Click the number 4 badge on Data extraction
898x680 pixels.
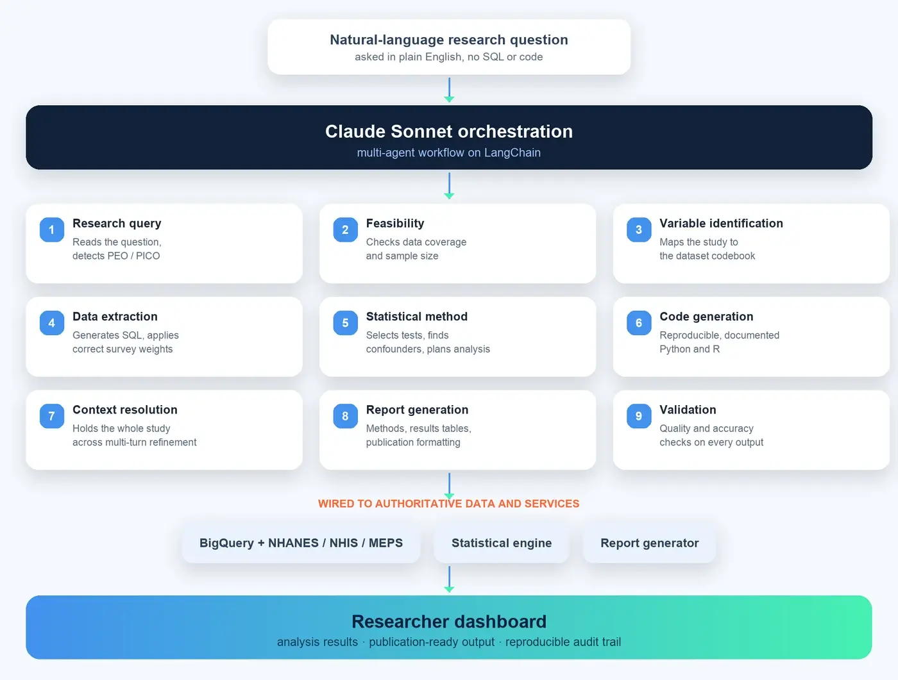(52, 323)
